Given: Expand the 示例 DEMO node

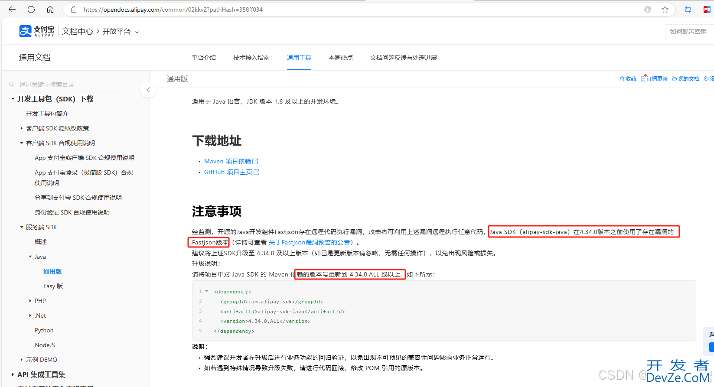Looking at the screenshot, I should pos(22,360).
